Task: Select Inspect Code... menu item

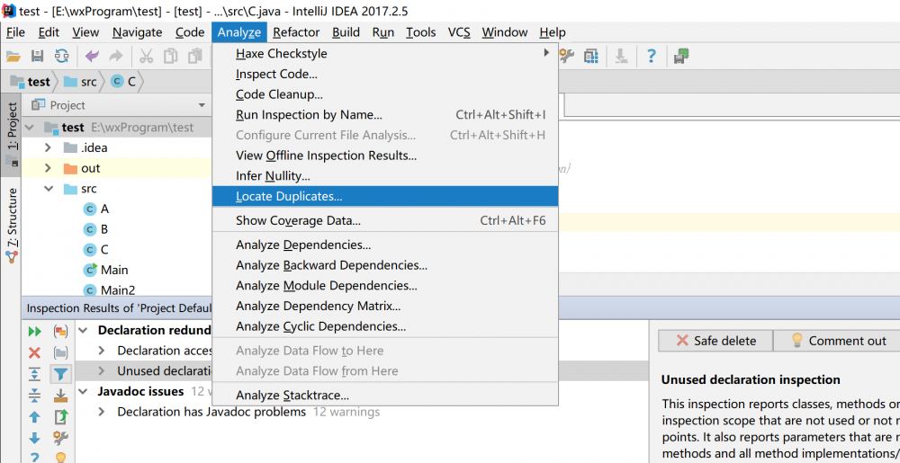Action: coord(384,74)
